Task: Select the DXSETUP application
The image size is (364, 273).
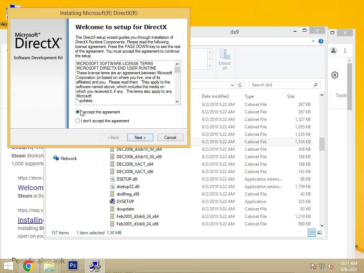Action: (x=125, y=201)
